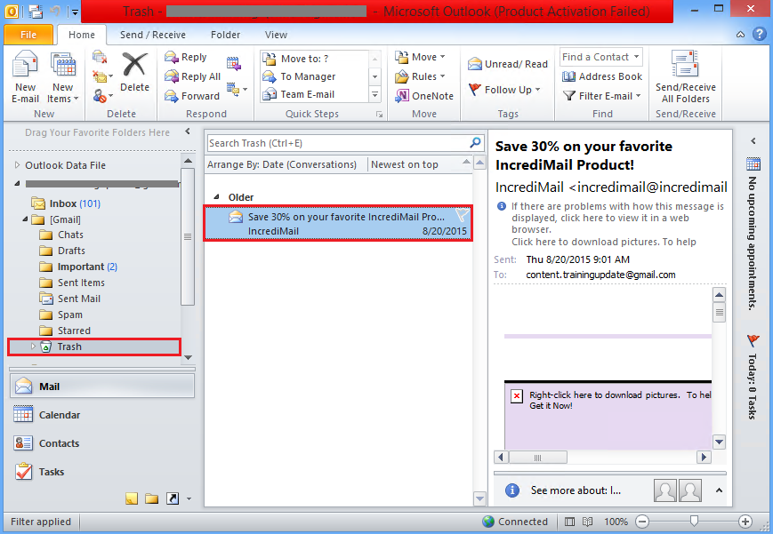This screenshot has height=534, width=773.
Task: Switch to the Home tab
Action: click(x=82, y=35)
